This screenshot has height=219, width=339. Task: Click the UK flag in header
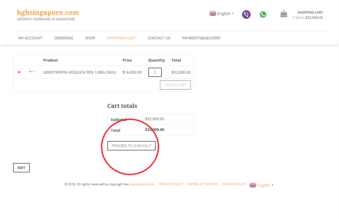[x=213, y=13]
